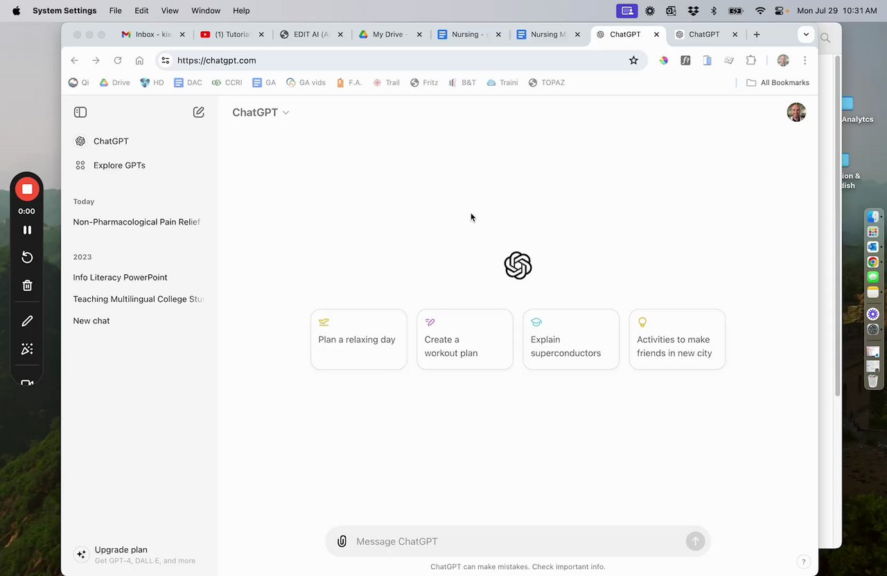Open the user profile avatar in ChatGPT
The width and height of the screenshot is (887, 576).
[x=796, y=112]
